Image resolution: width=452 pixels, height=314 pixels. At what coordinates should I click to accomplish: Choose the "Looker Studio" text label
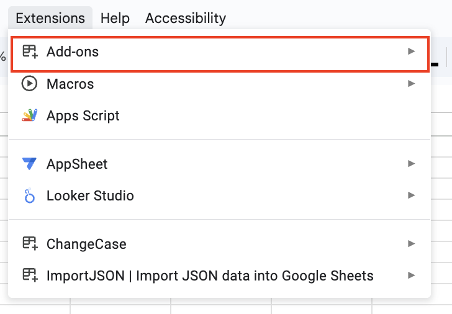pyautogui.click(x=90, y=196)
